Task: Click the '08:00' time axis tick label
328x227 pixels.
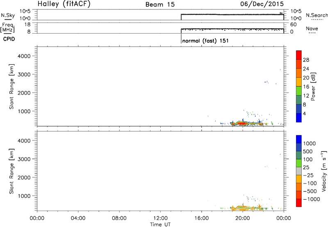Action: [x=119, y=218]
